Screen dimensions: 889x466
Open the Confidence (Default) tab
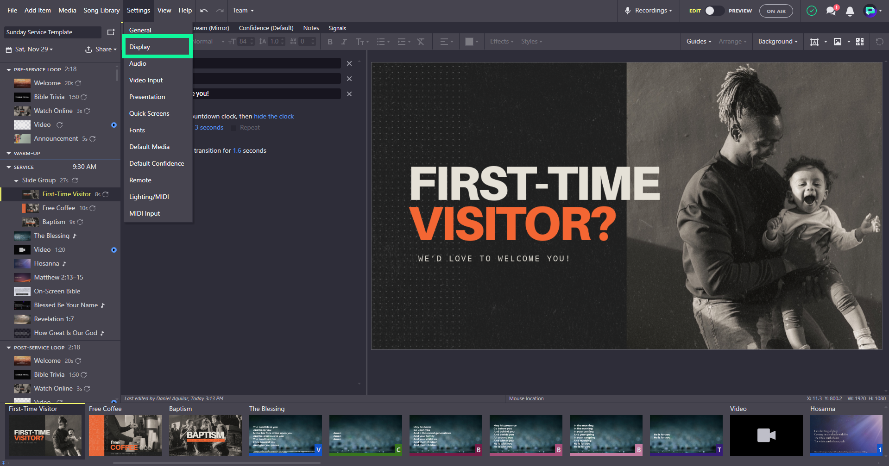[266, 28]
